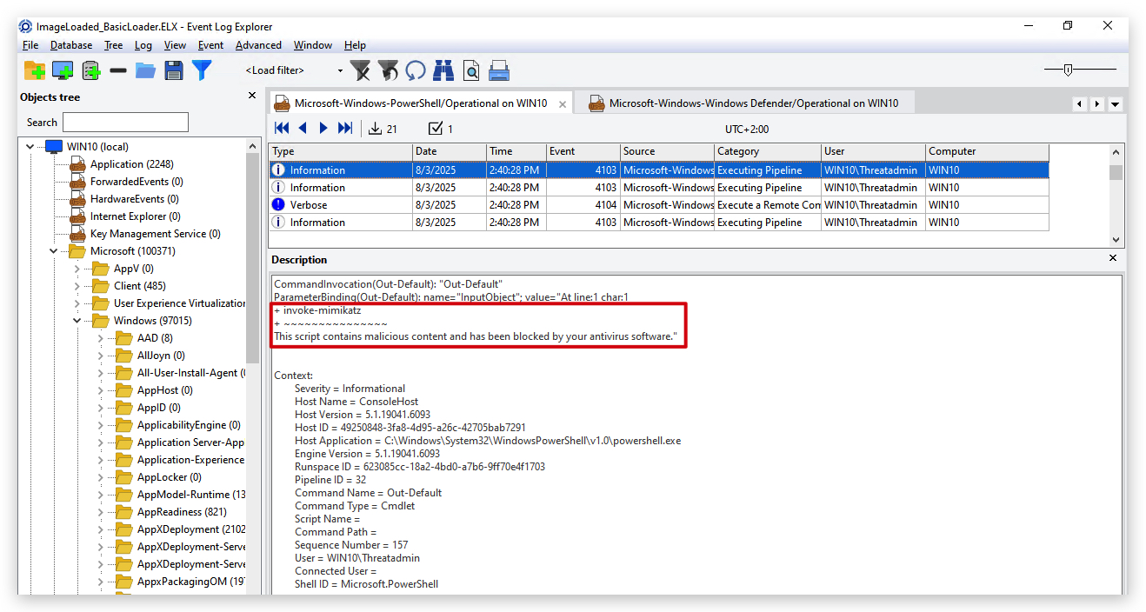
Task: Select the AppReadiness (821) node
Action: [182, 512]
